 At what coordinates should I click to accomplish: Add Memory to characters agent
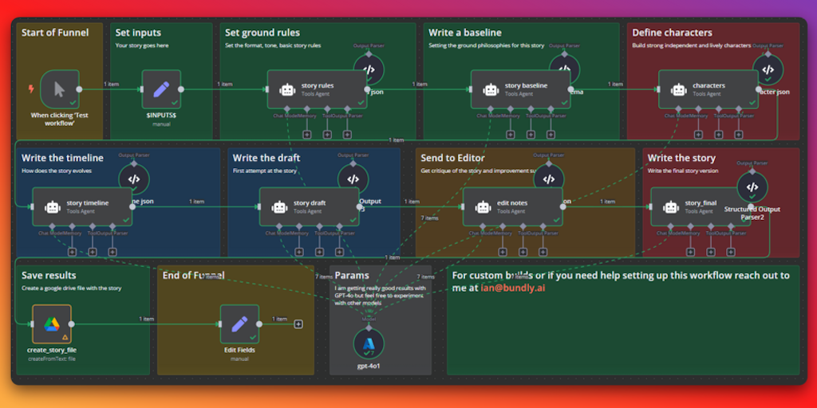[x=698, y=134]
